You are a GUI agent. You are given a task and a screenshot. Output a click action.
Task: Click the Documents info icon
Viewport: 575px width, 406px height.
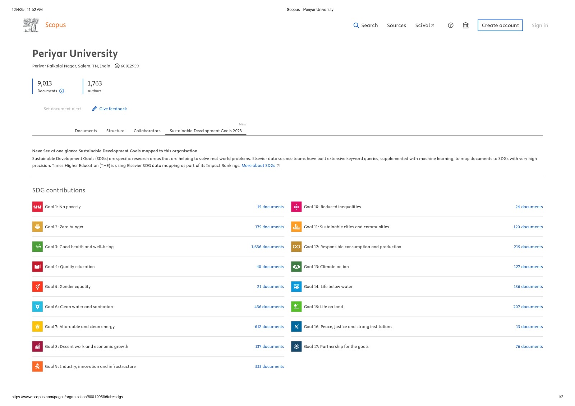62,91
